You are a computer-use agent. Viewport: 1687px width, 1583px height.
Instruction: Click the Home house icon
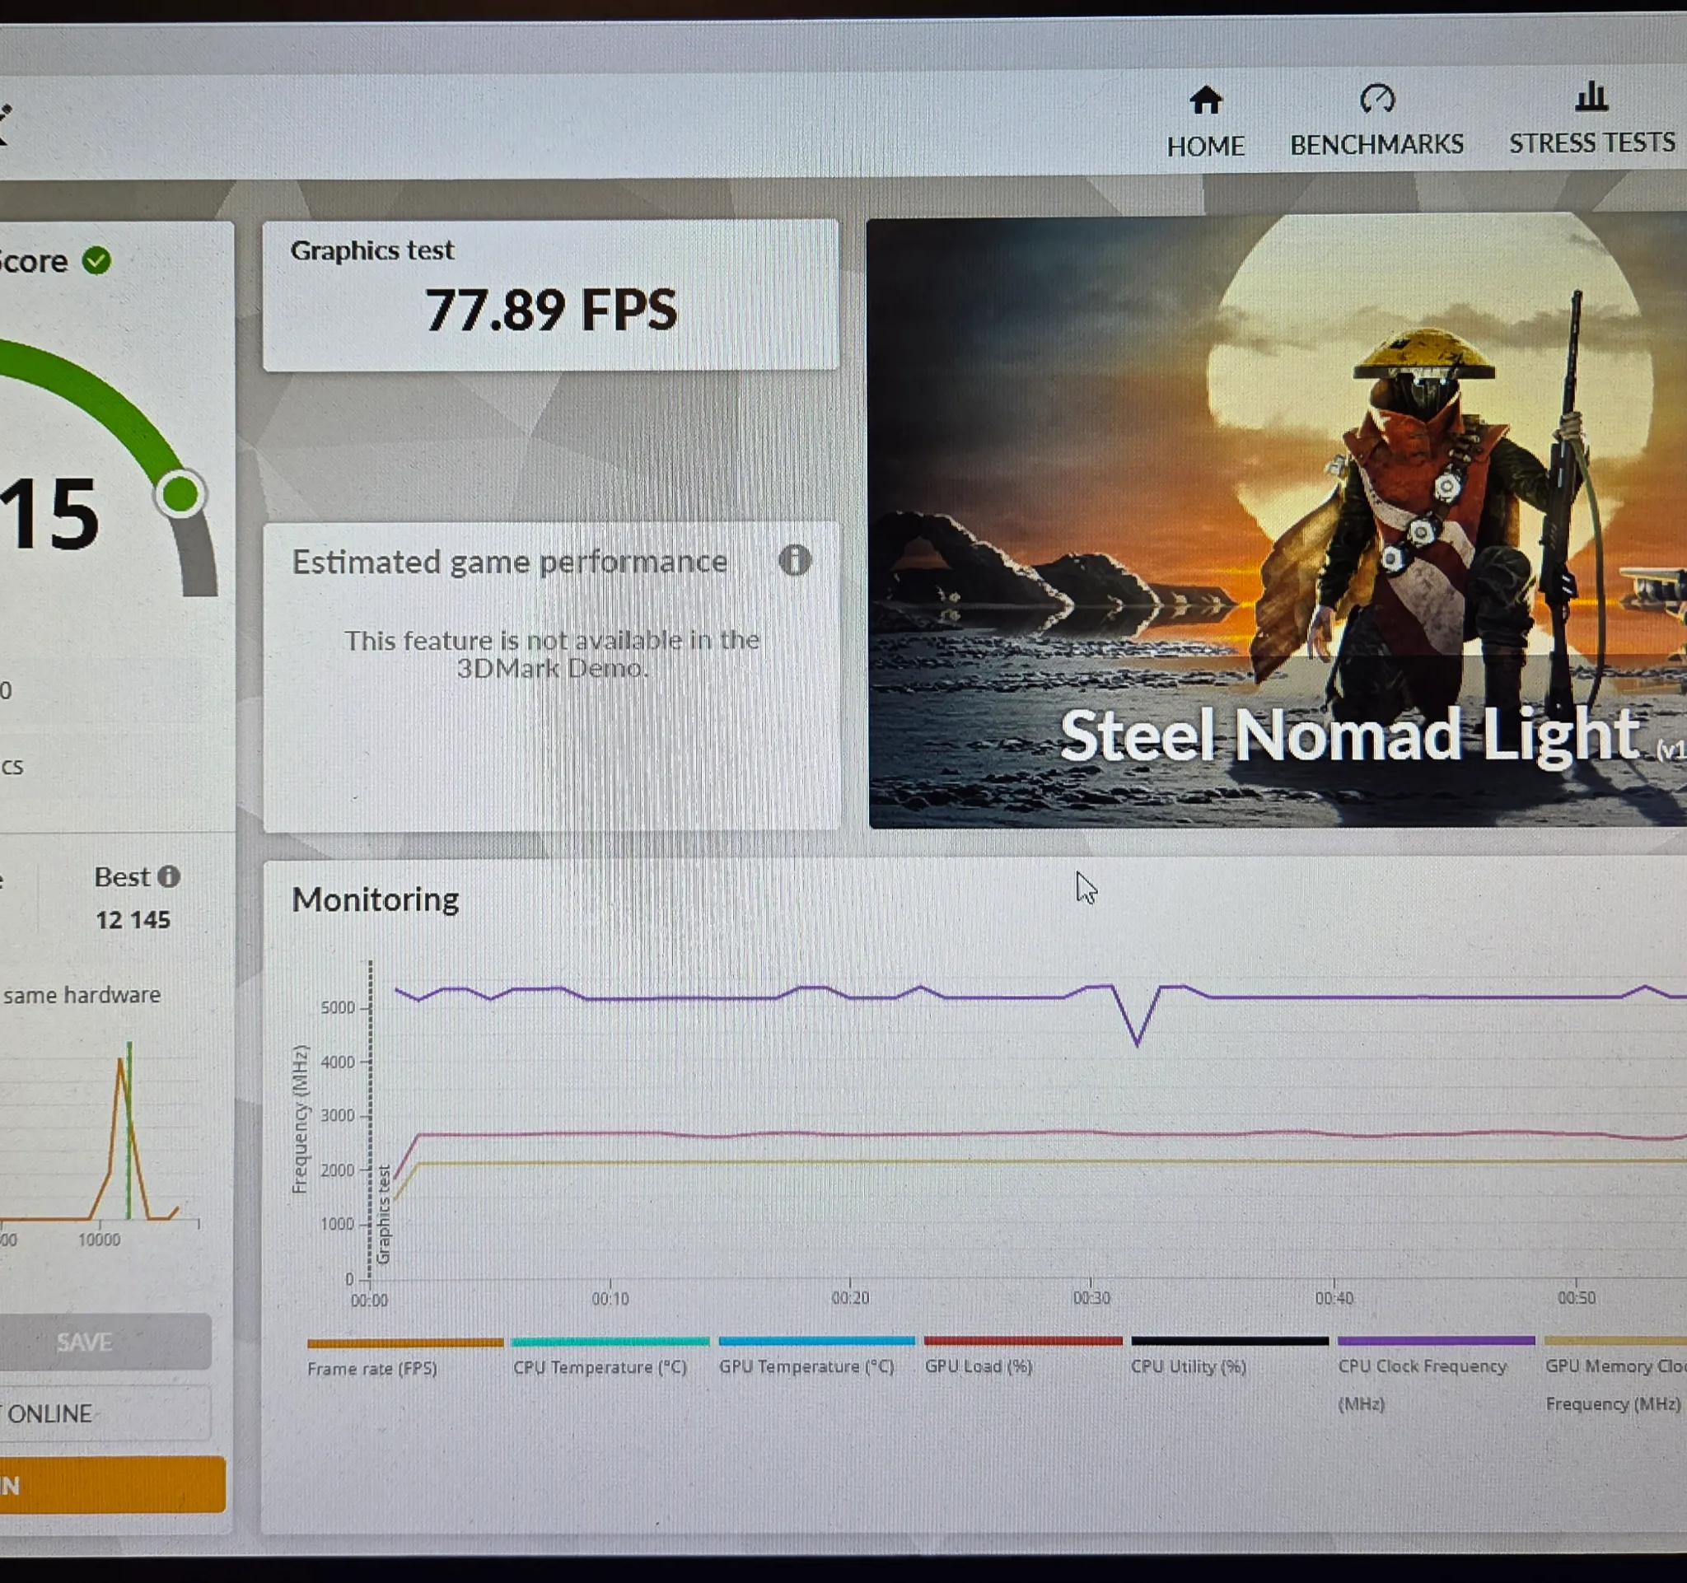[x=1205, y=100]
